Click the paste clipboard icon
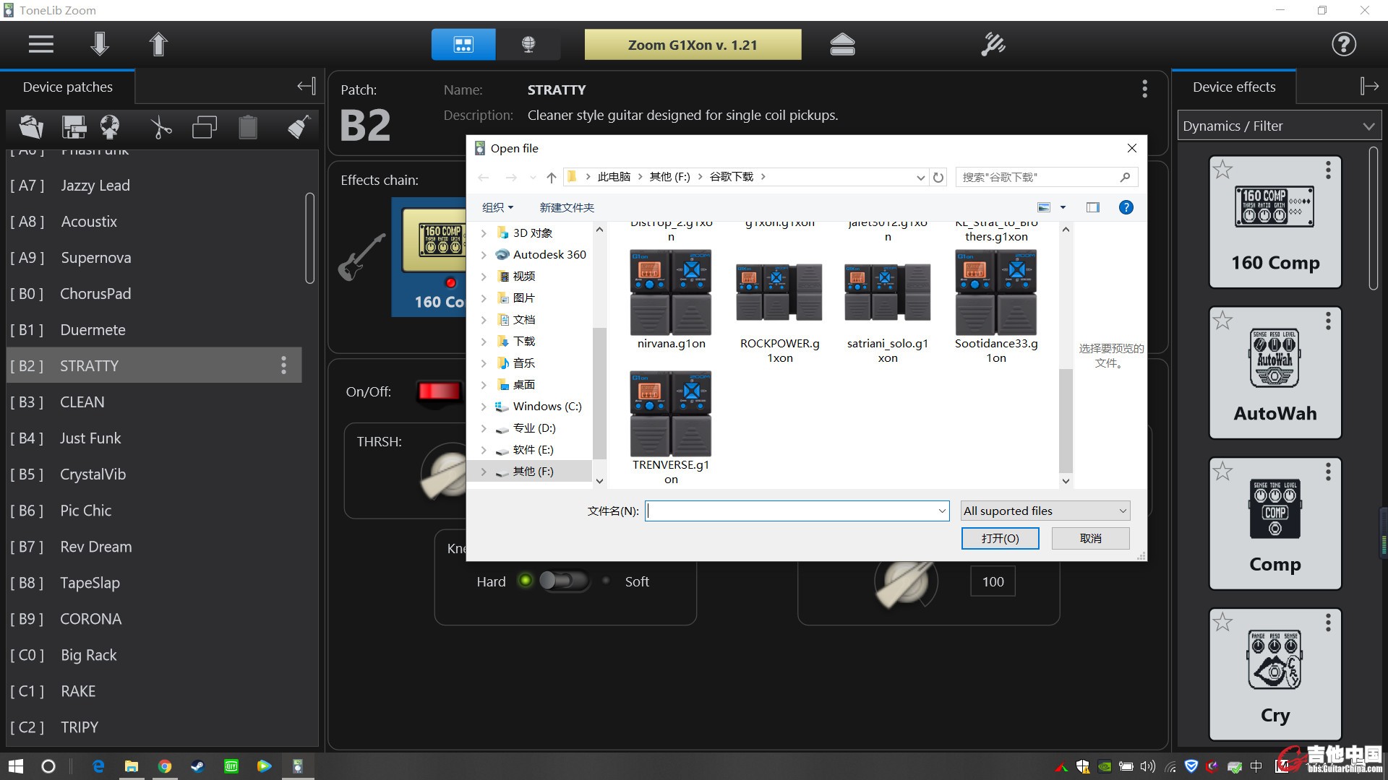The image size is (1388, 780). (x=248, y=127)
